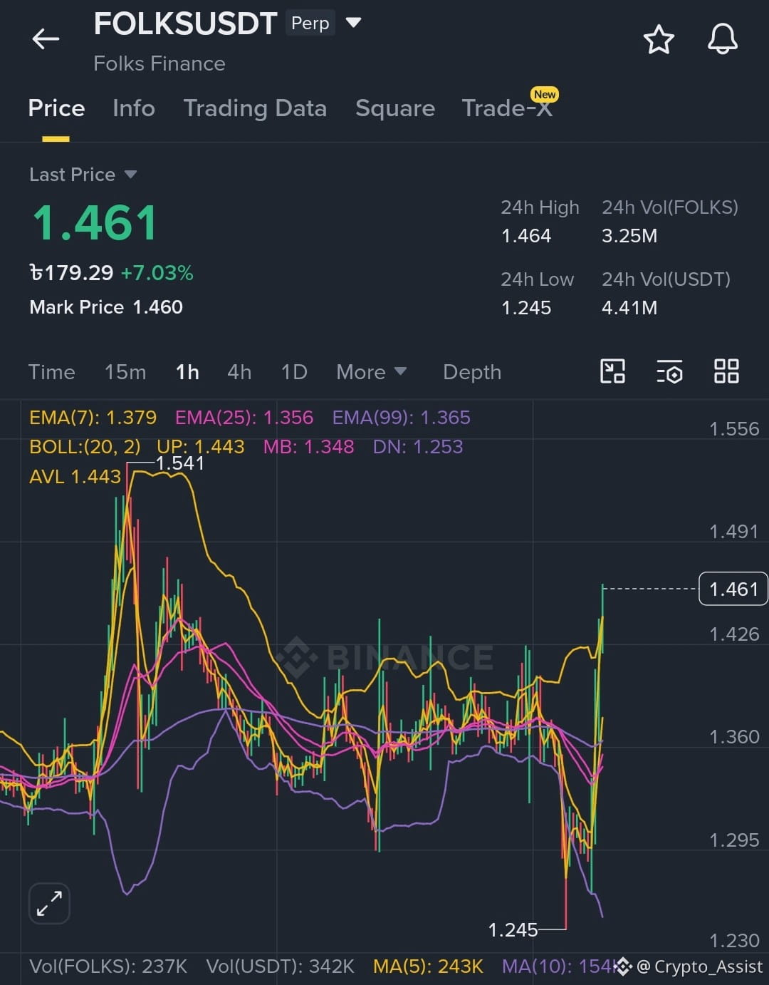This screenshot has height=985, width=769.
Task: Open the chart indicator settings icon
Action: [669, 371]
